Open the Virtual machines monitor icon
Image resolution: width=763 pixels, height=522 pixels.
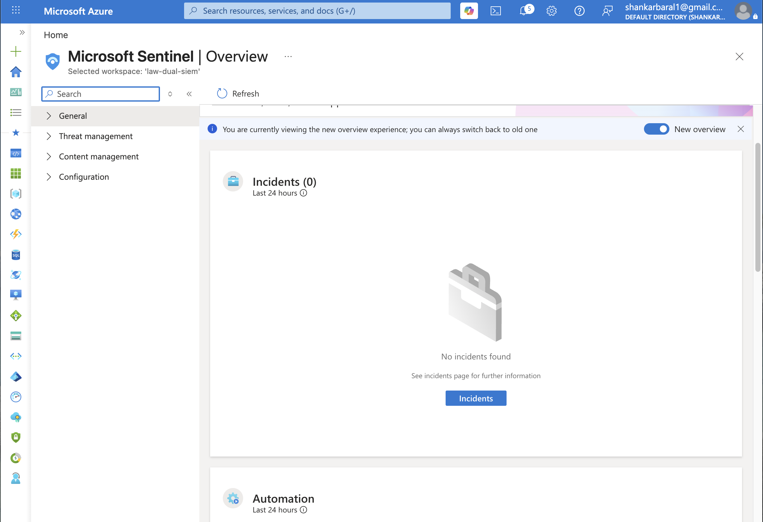tap(16, 295)
